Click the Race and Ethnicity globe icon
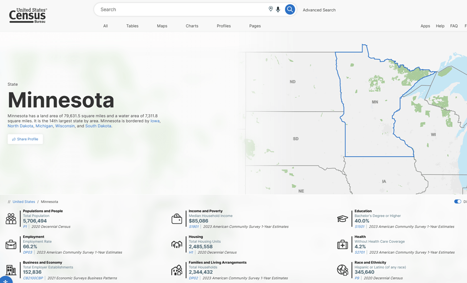The image size is (467, 283). tap(342, 270)
